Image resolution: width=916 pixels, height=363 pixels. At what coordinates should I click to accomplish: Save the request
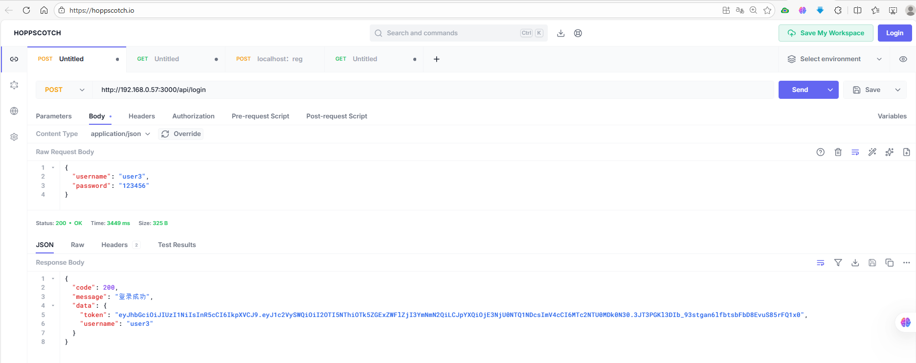tap(867, 90)
